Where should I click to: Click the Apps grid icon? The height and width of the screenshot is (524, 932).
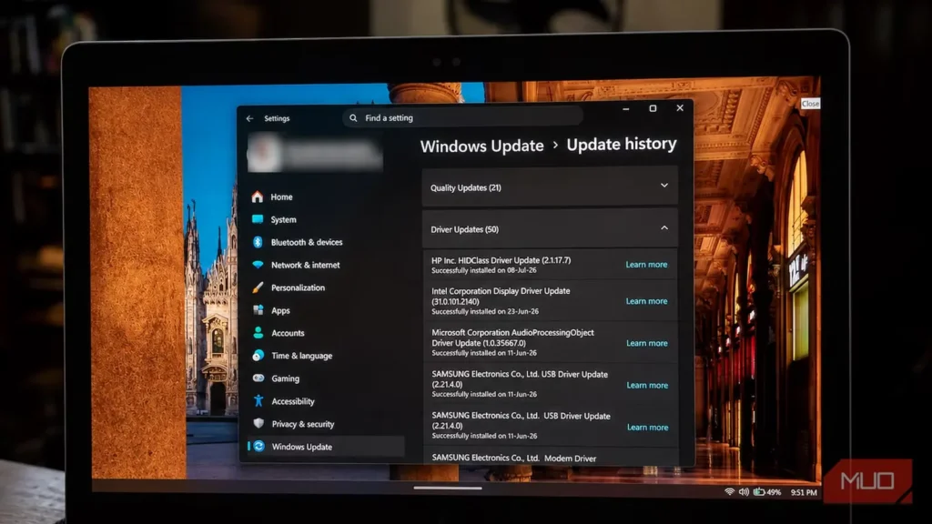tap(258, 310)
